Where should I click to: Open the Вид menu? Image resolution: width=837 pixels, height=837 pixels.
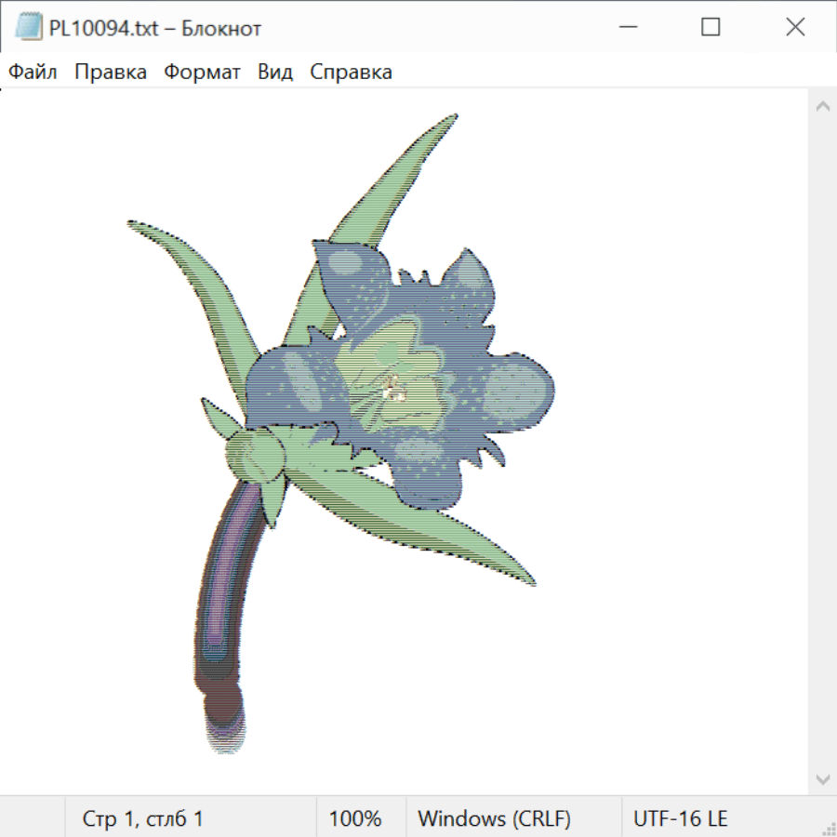tap(275, 73)
